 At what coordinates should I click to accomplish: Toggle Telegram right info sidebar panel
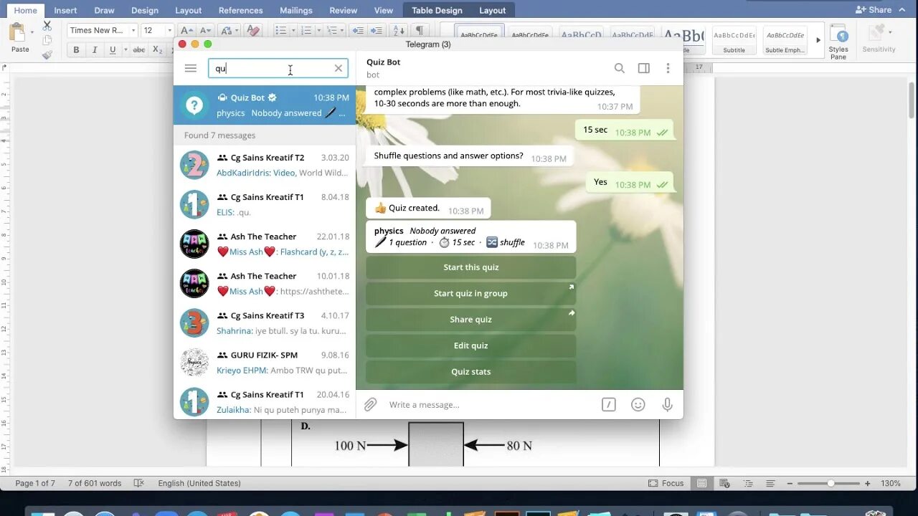[x=644, y=68]
